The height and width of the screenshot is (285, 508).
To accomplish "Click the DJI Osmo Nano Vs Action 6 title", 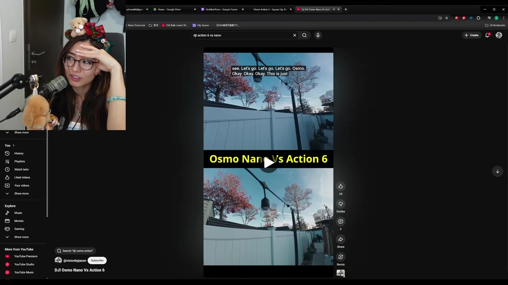I will pos(80,270).
